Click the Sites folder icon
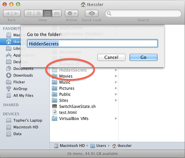 click(55, 100)
